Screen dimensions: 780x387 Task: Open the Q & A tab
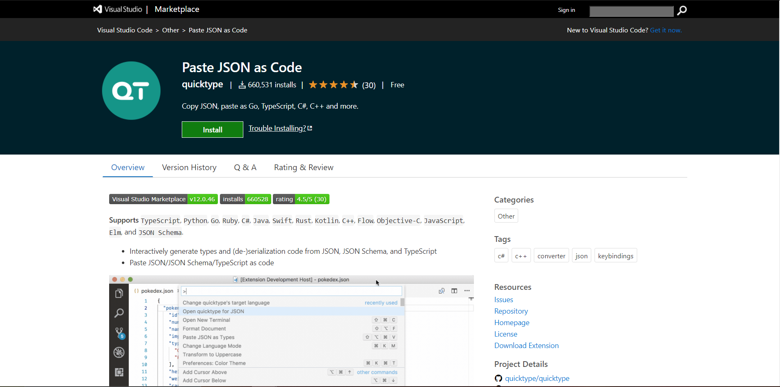tap(245, 167)
